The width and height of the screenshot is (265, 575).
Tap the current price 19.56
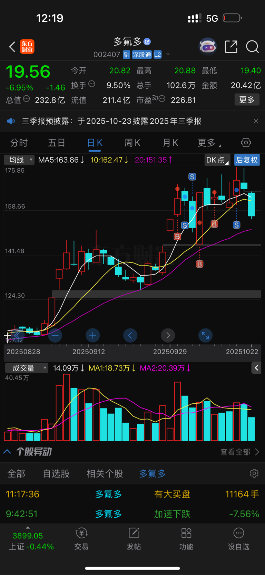click(x=28, y=72)
